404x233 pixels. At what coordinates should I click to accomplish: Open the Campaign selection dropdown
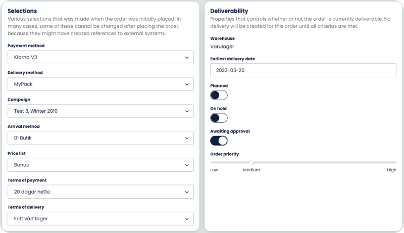click(100, 111)
